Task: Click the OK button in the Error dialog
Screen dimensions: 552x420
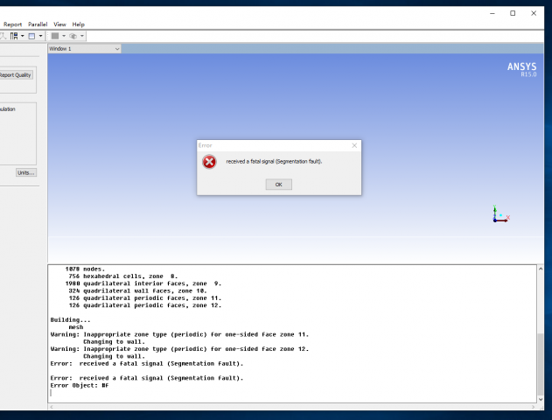Action: [278, 185]
